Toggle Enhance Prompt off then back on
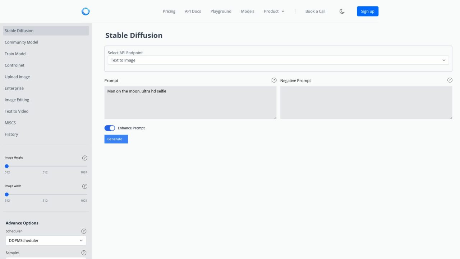The width and height of the screenshot is (460, 259). coord(110,128)
